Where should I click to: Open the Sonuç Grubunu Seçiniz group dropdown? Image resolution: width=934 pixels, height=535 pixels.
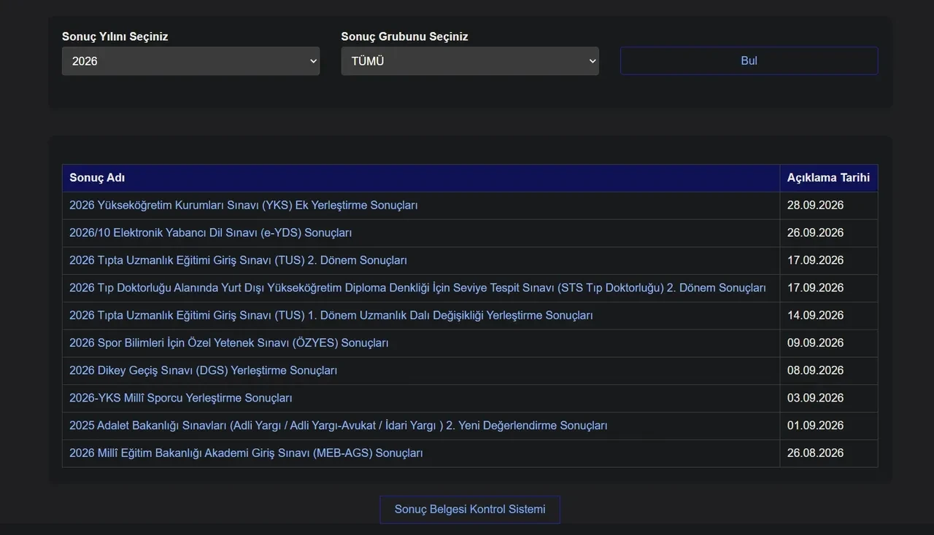(x=470, y=61)
